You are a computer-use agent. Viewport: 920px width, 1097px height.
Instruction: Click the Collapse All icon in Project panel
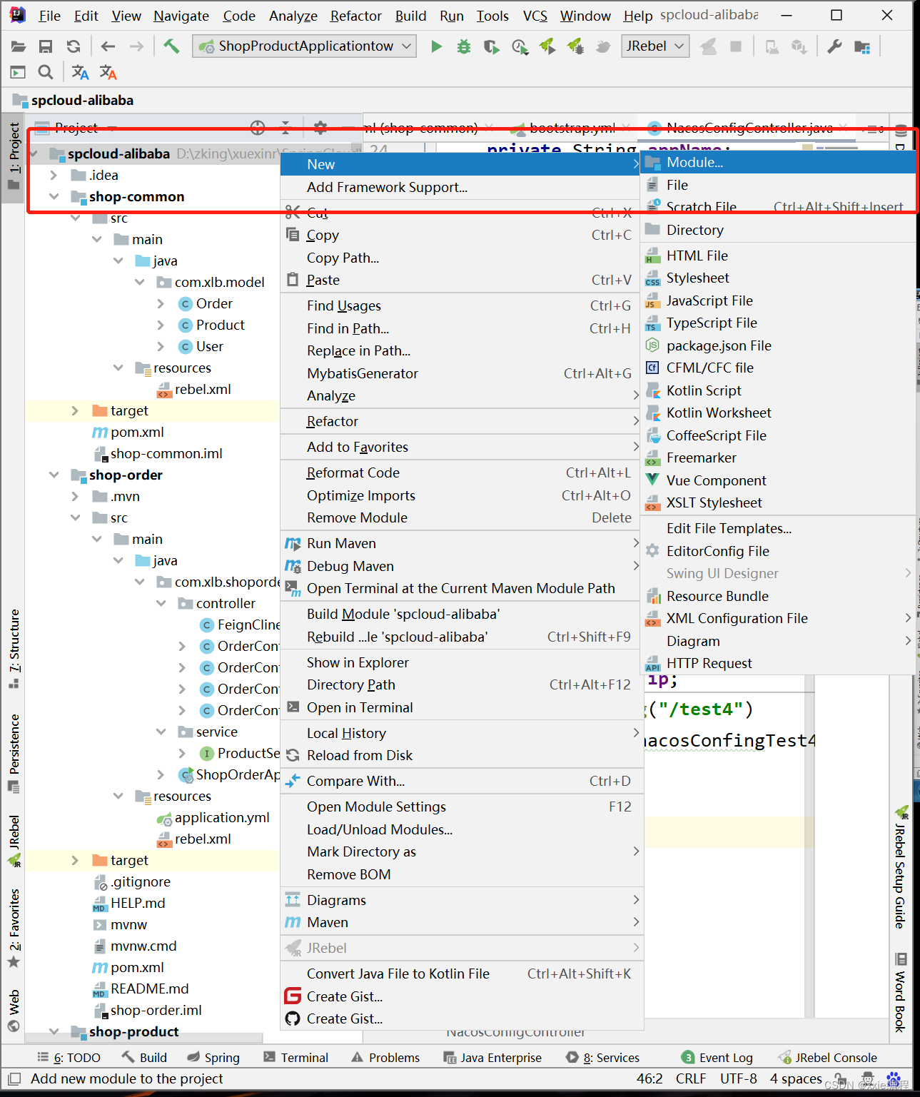point(285,128)
